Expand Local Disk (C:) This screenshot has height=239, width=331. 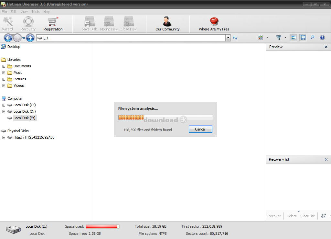pyautogui.click(x=4, y=105)
